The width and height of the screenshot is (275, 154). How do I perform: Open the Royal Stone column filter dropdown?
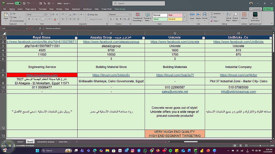tap(76, 38)
